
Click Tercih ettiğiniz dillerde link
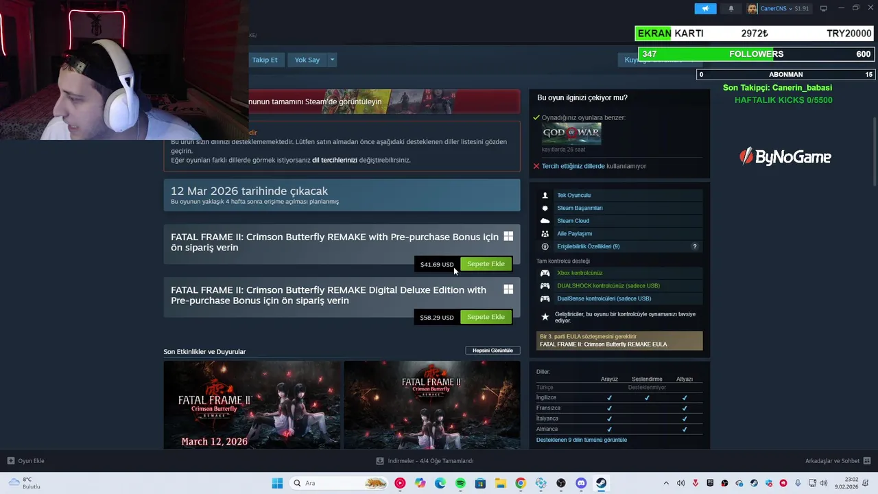point(573,166)
